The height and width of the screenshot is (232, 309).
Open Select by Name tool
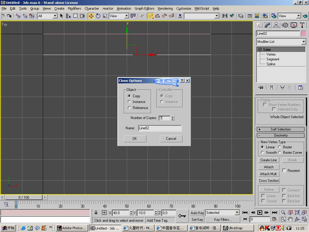pos(68,16)
